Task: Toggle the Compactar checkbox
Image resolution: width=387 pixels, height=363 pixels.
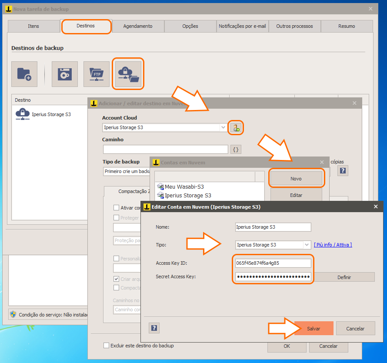Action: point(116,287)
